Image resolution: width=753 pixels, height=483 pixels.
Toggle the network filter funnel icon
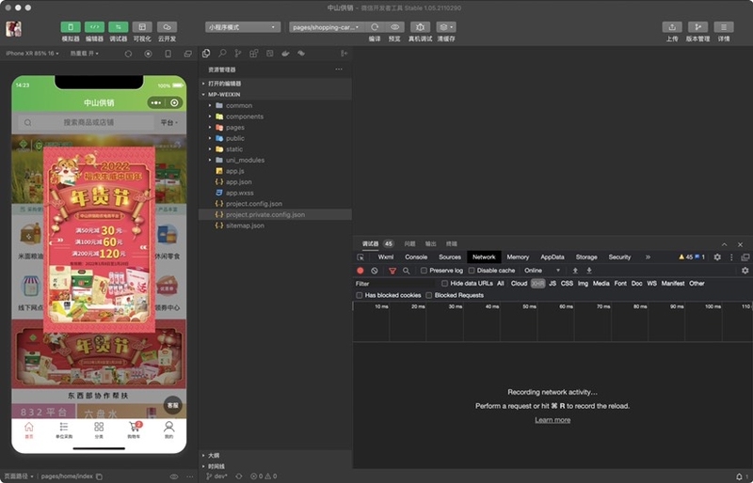(393, 271)
